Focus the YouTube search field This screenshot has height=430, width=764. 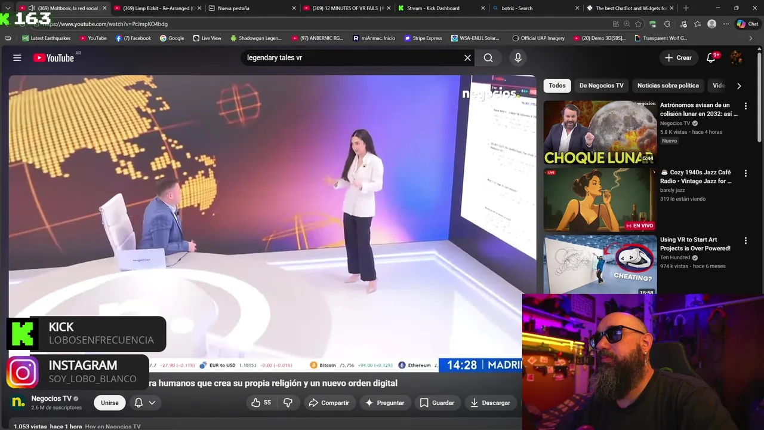pyautogui.click(x=352, y=58)
